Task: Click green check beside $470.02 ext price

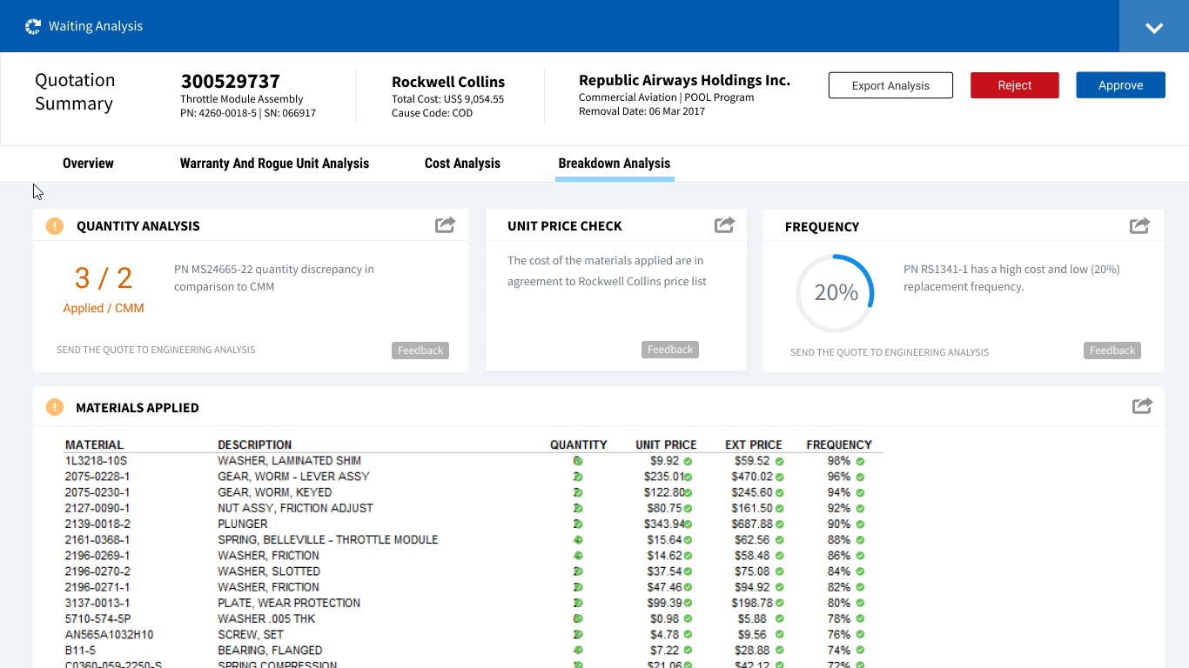Action: click(780, 477)
